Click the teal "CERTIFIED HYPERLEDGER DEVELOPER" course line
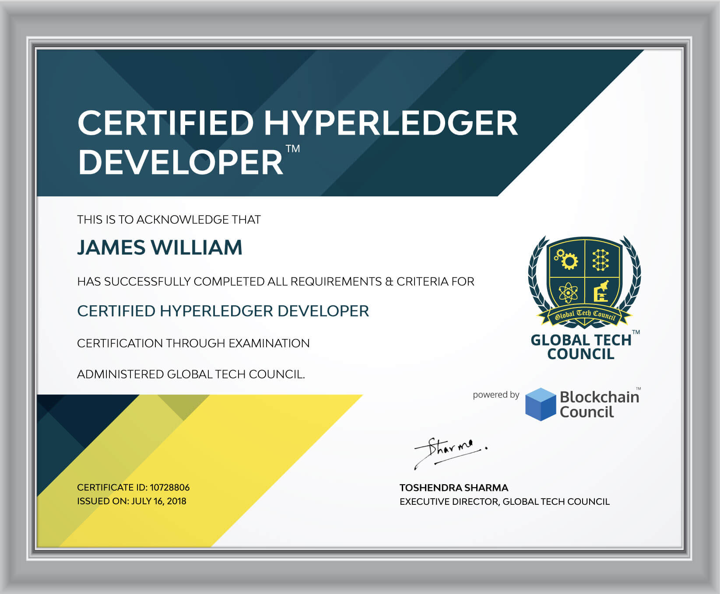Image resolution: width=720 pixels, height=594 pixels. (x=223, y=311)
